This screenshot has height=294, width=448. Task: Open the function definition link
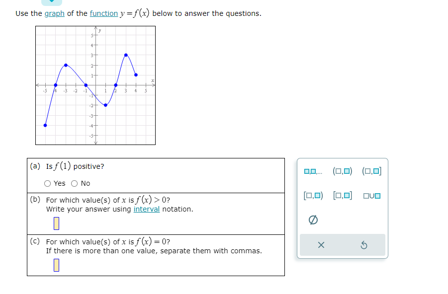(104, 13)
